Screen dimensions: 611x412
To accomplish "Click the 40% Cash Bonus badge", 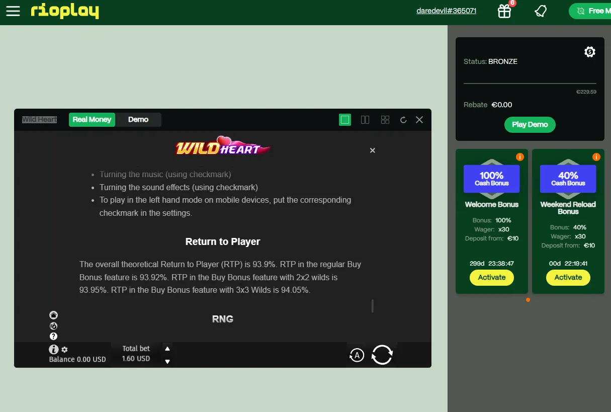I will pyautogui.click(x=568, y=179).
